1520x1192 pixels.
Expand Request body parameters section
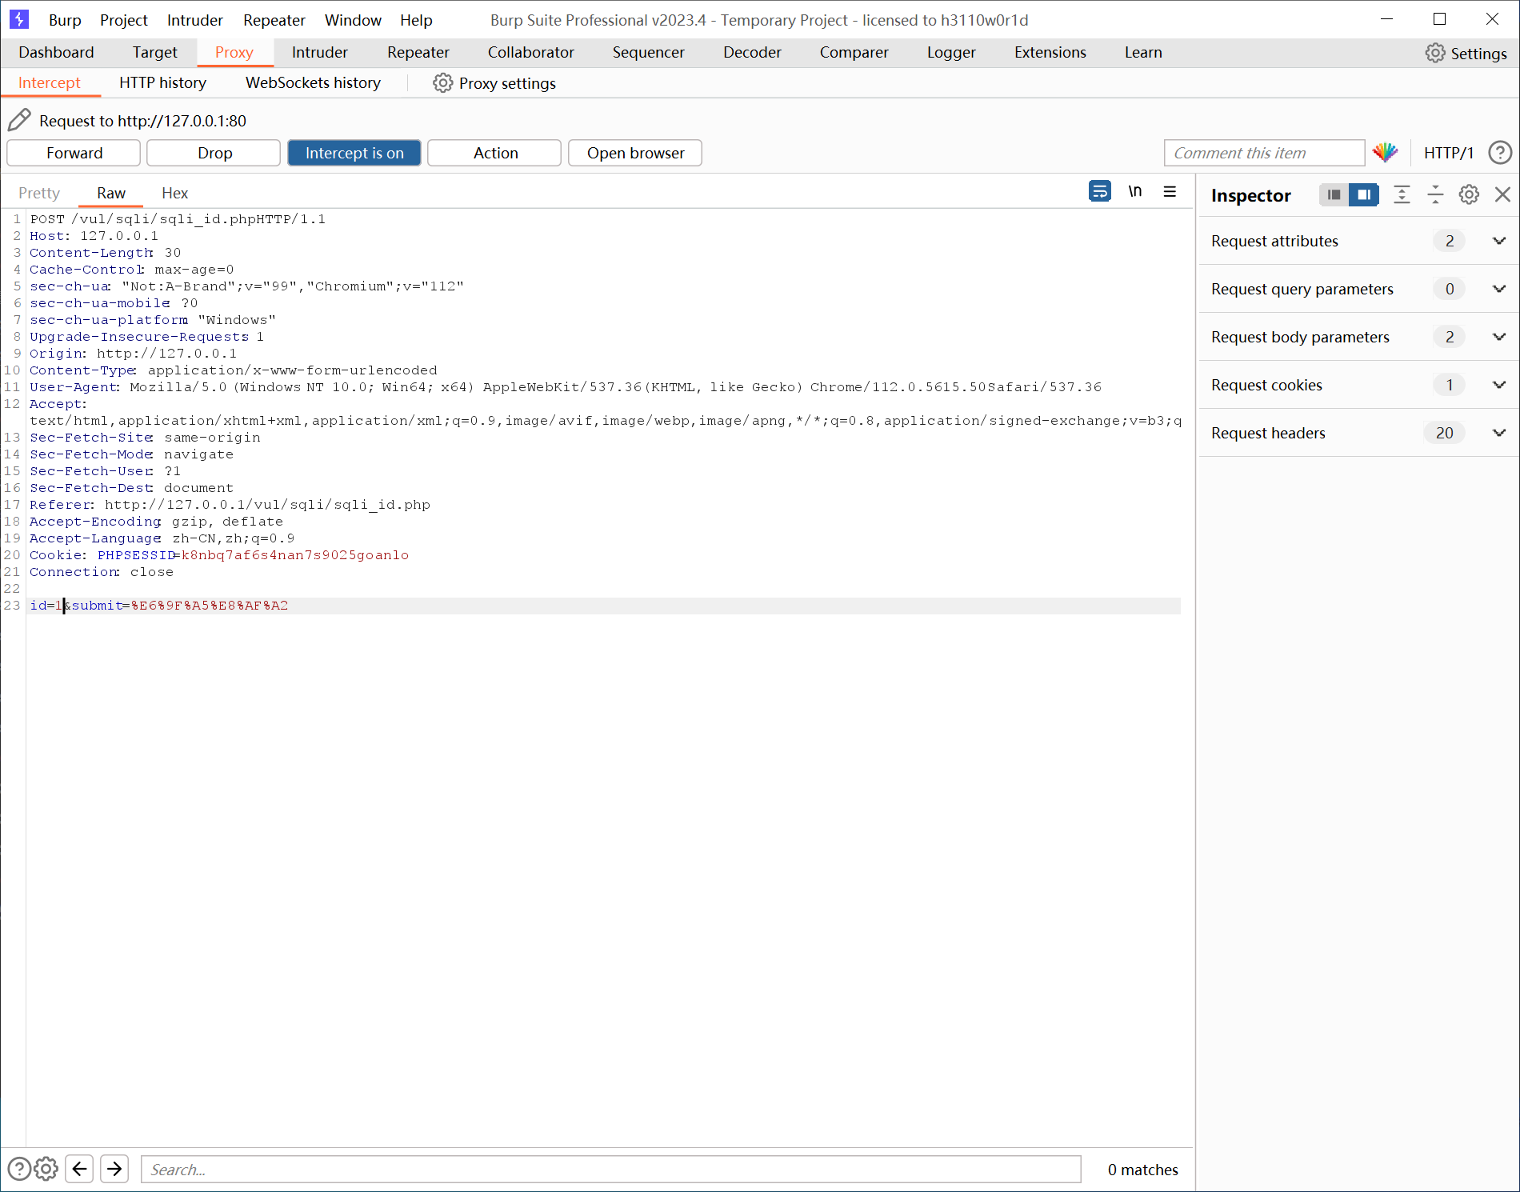click(1499, 337)
